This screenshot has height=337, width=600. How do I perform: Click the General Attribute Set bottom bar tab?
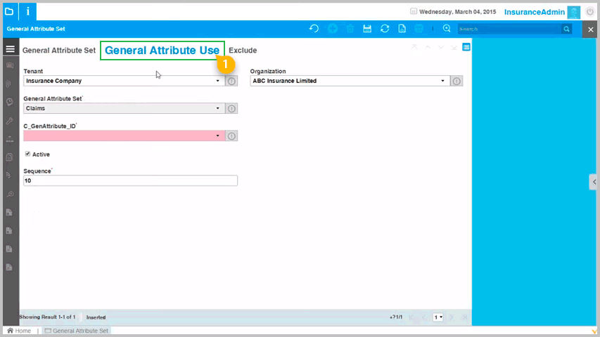(x=77, y=331)
